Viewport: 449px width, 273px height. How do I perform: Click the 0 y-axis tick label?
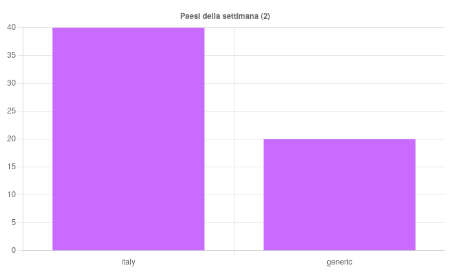click(14, 250)
